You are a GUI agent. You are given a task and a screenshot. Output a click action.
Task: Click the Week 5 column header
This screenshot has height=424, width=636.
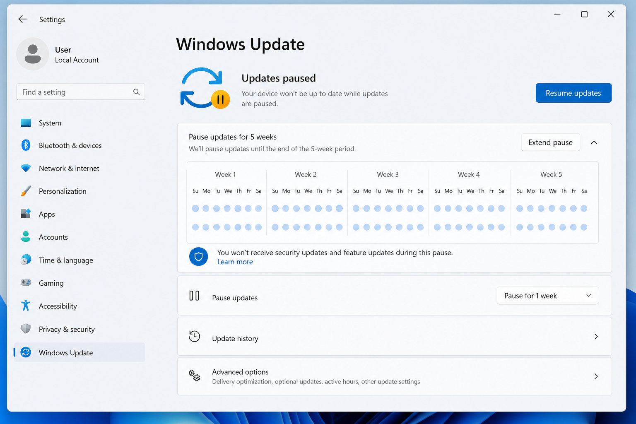coord(551,174)
